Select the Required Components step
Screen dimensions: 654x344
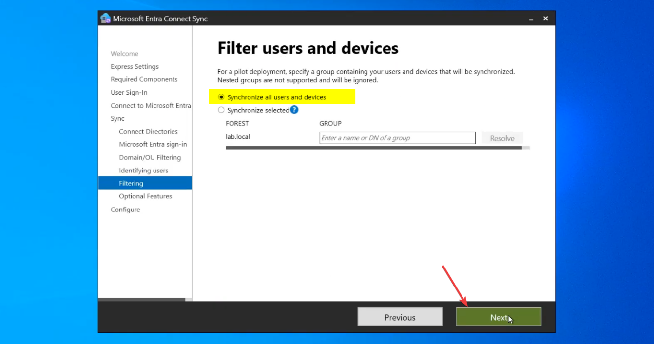[x=144, y=79]
